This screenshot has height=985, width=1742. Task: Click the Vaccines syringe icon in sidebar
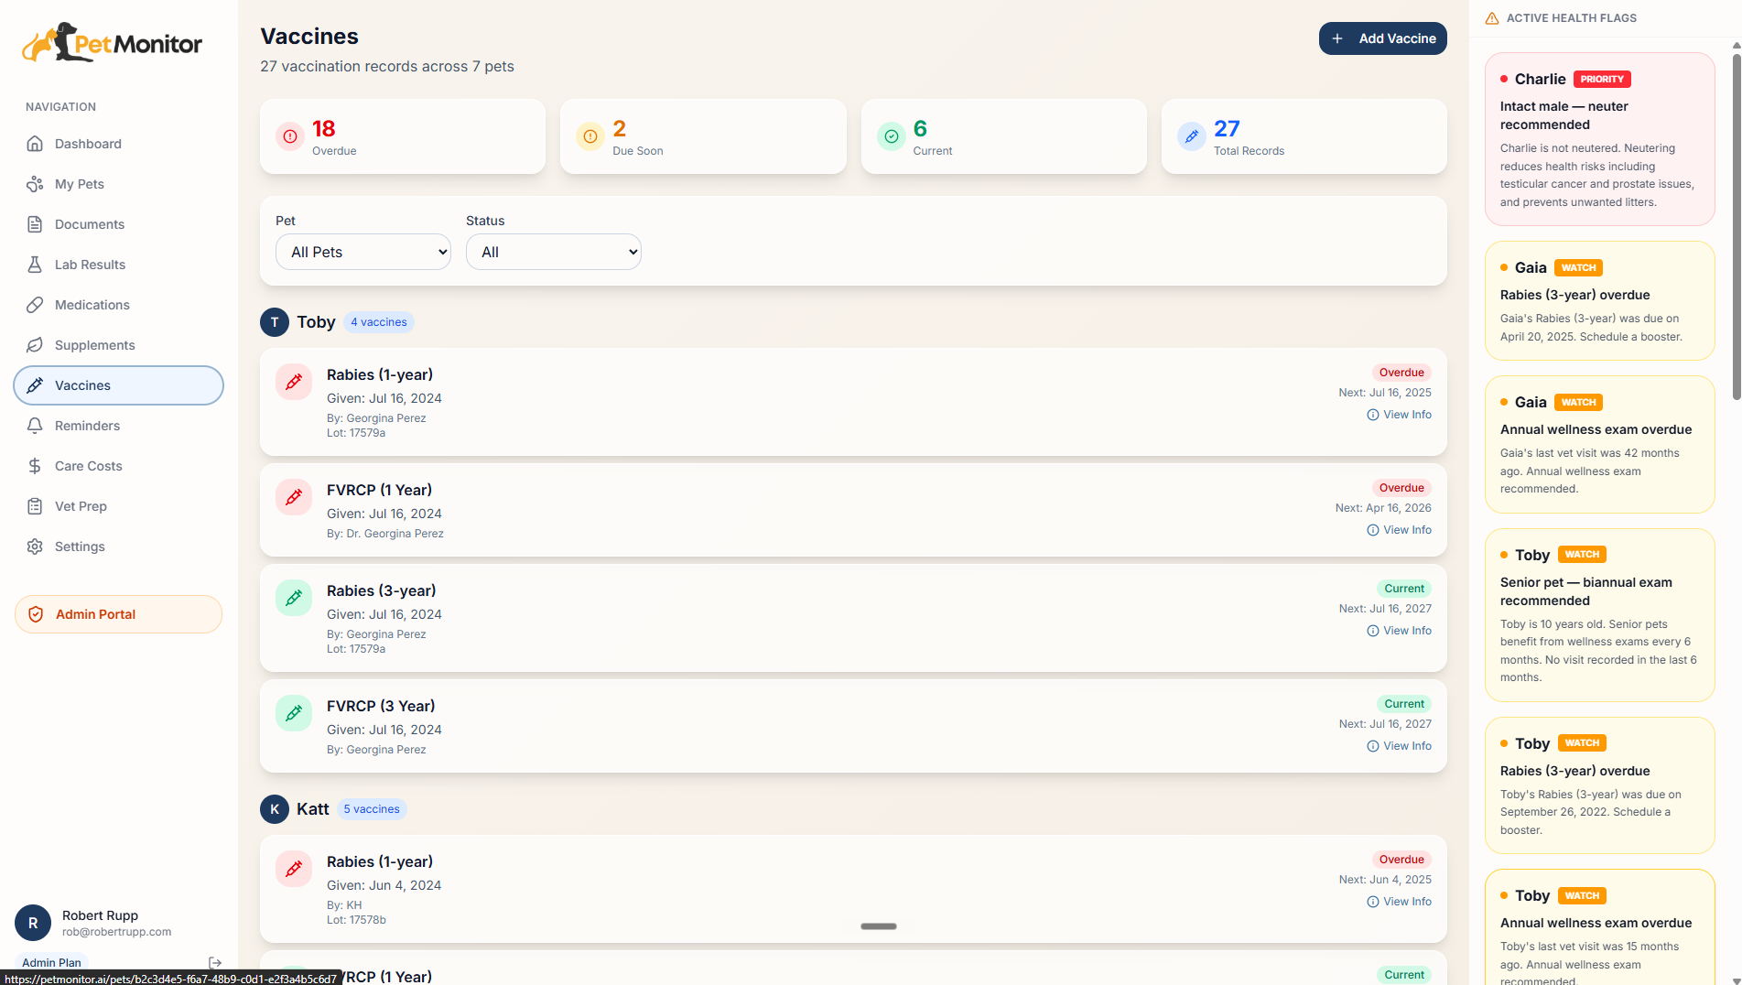click(35, 385)
